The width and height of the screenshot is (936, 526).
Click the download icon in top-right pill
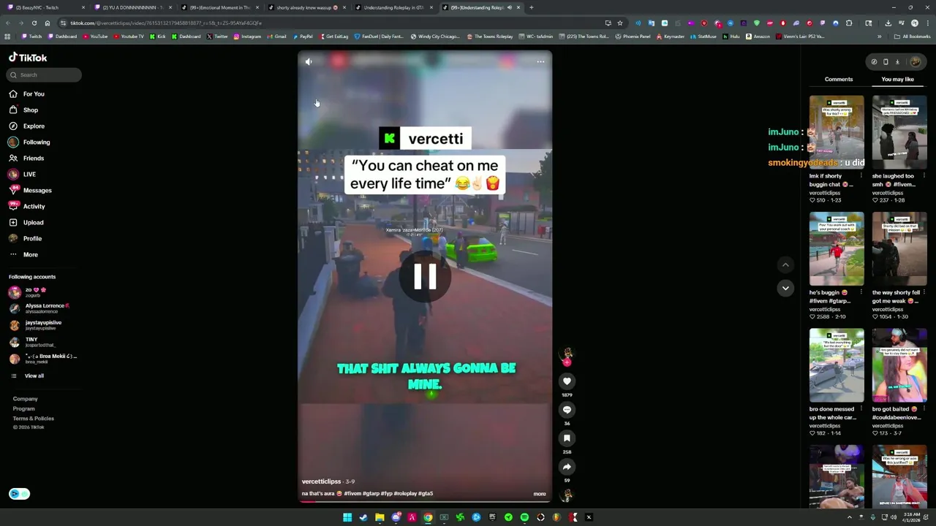(897, 62)
